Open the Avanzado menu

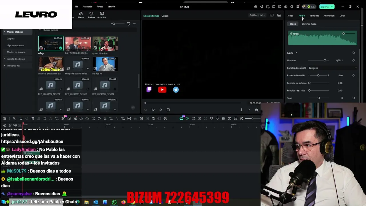coord(87,7)
